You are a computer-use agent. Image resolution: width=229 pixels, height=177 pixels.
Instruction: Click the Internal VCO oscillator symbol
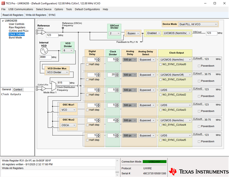tap(44, 51)
